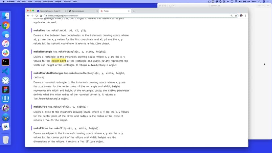Click the browser back arrow button
Viewport: 272px width, 153px height.
coord(28,16)
